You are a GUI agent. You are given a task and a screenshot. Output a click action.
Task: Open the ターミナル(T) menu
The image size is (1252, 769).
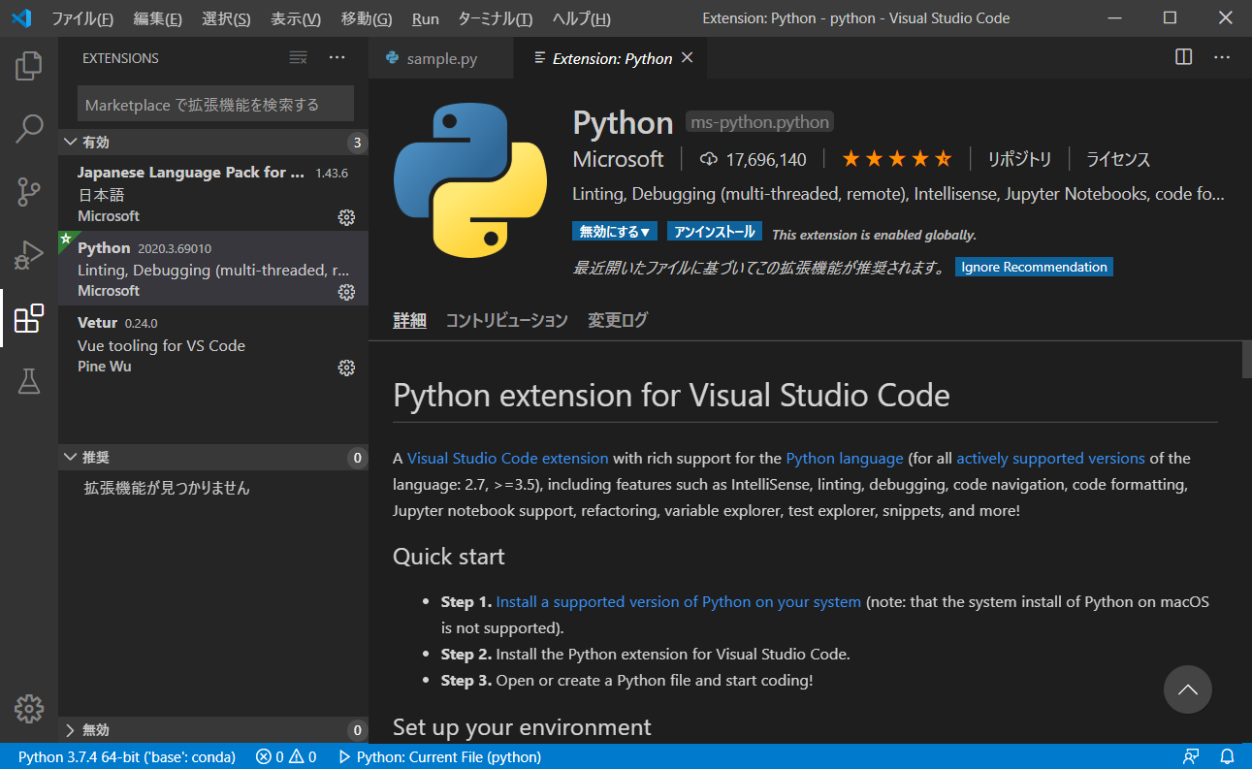click(x=495, y=18)
